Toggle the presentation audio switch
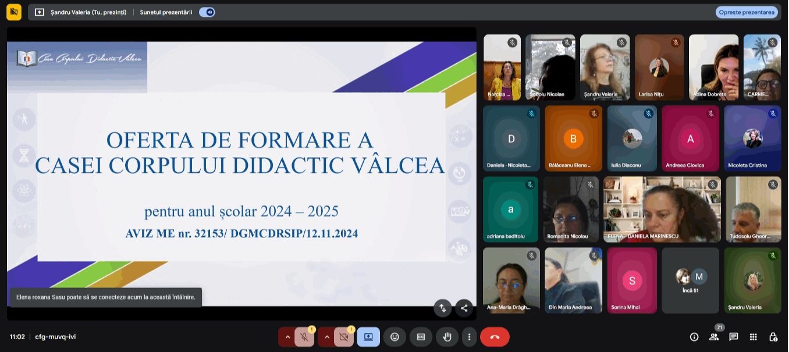 click(207, 12)
